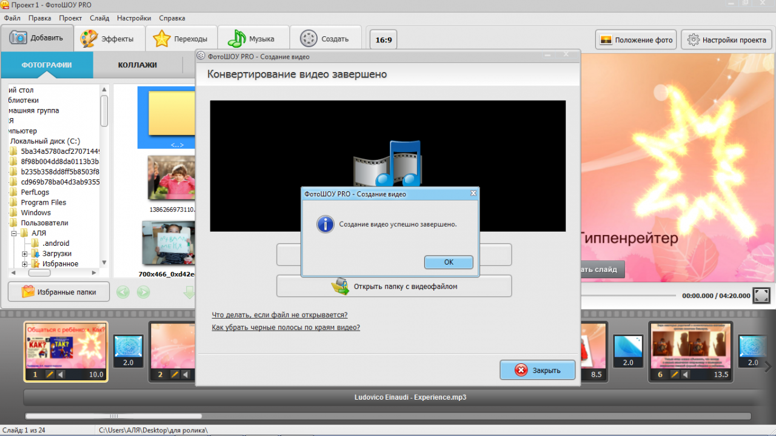Click the 10.0 duration of slide 1
The height and width of the screenshot is (436, 776).
96,375
